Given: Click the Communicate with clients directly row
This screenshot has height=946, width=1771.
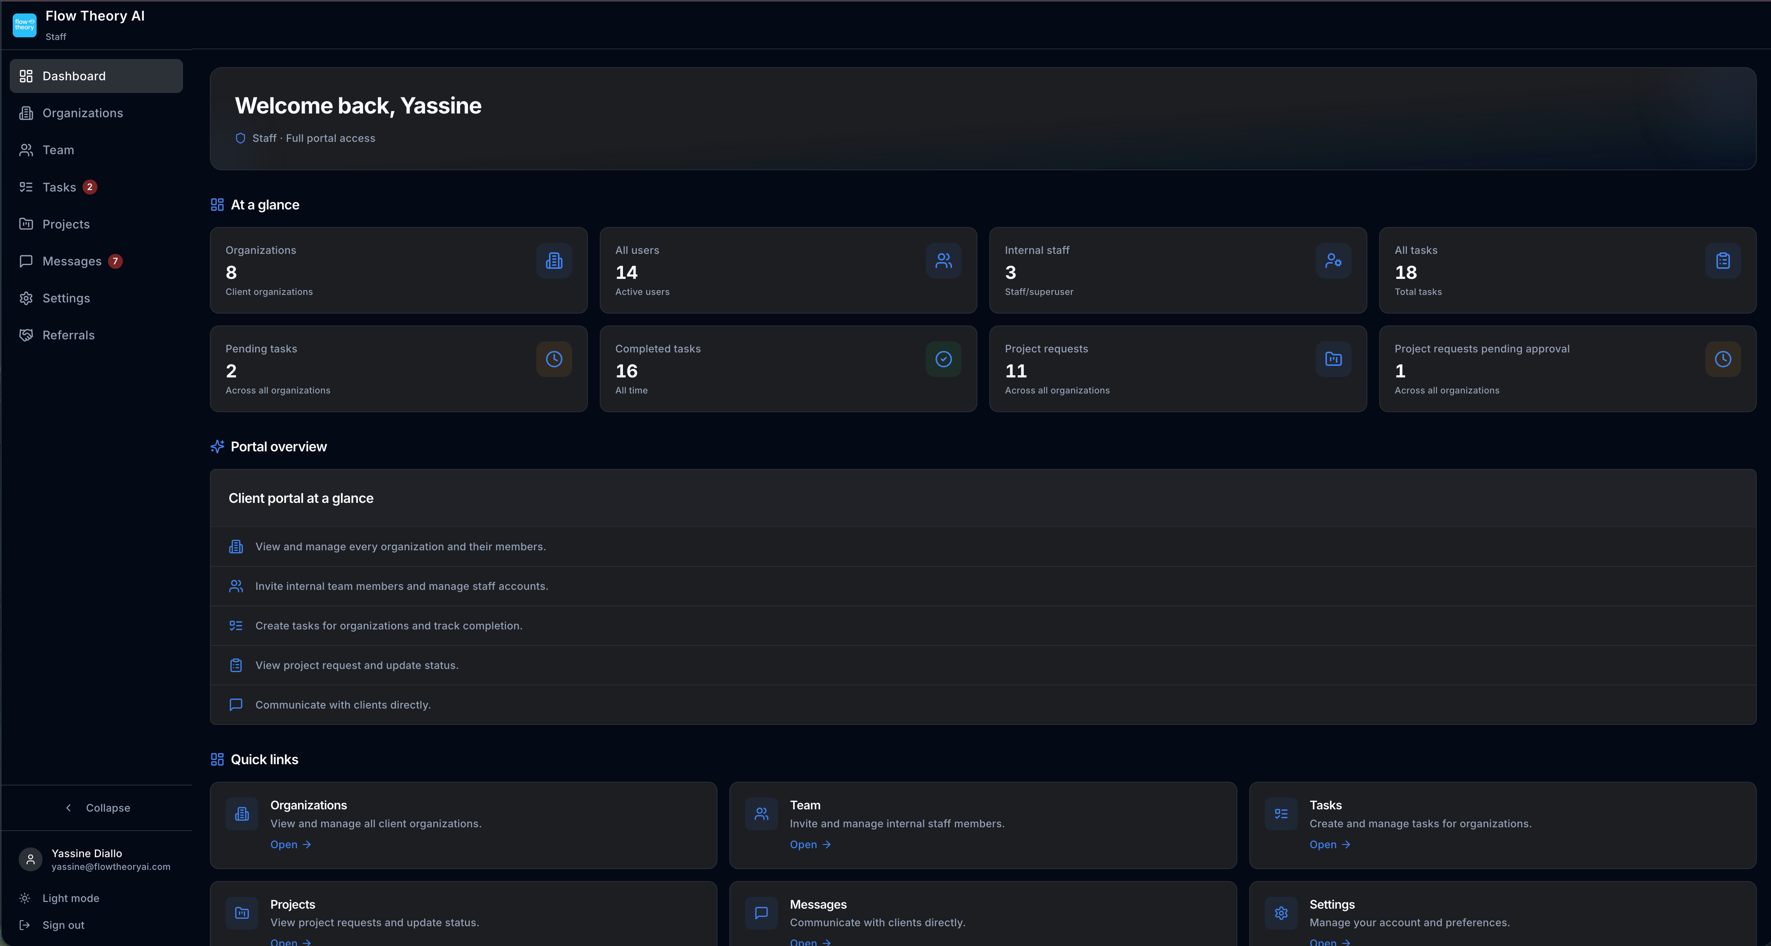Looking at the screenshot, I should tap(342, 705).
